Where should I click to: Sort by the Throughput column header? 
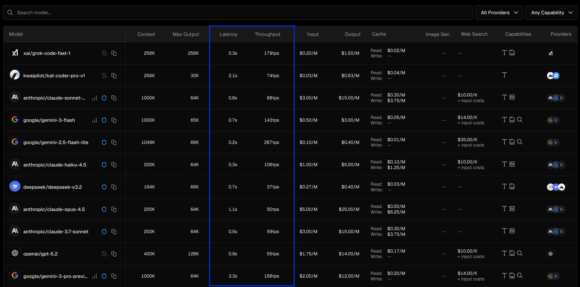click(267, 34)
